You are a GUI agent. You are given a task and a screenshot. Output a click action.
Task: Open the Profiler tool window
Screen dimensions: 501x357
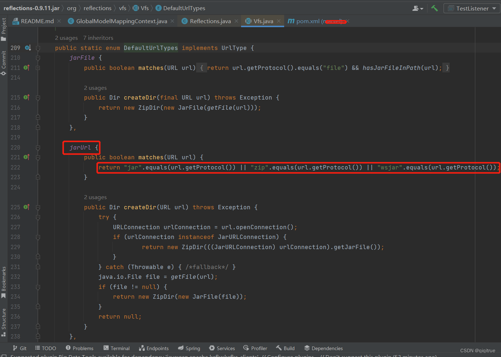tap(255, 348)
